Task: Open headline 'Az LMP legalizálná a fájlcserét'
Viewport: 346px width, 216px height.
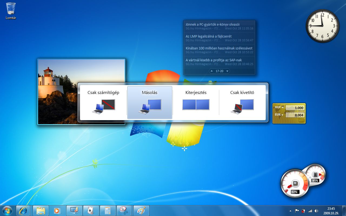Action: coord(208,36)
